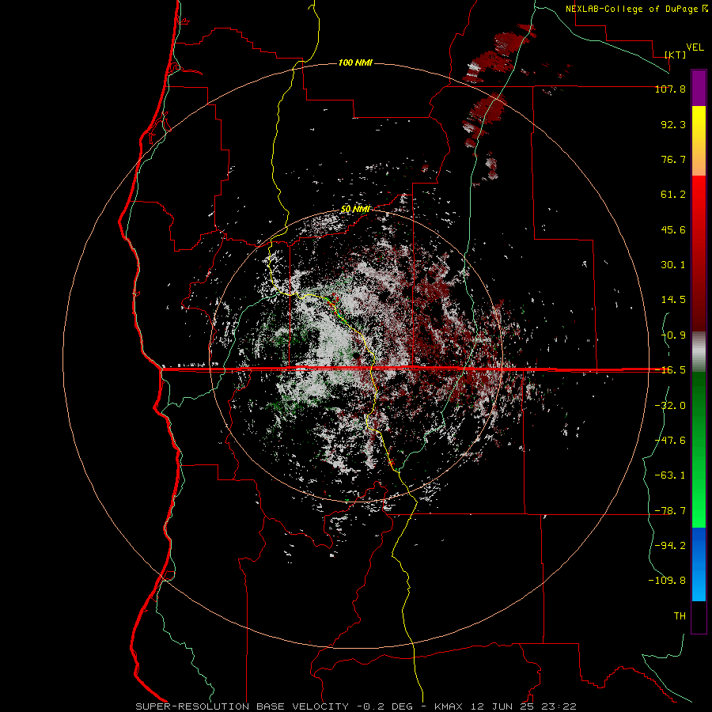Image resolution: width=712 pixels, height=712 pixels.
Task: Click the TH threshold label in legend
Action: pyautogui.click(x=680, y=616)
